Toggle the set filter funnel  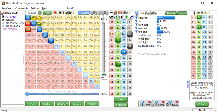tap(136, 21)
